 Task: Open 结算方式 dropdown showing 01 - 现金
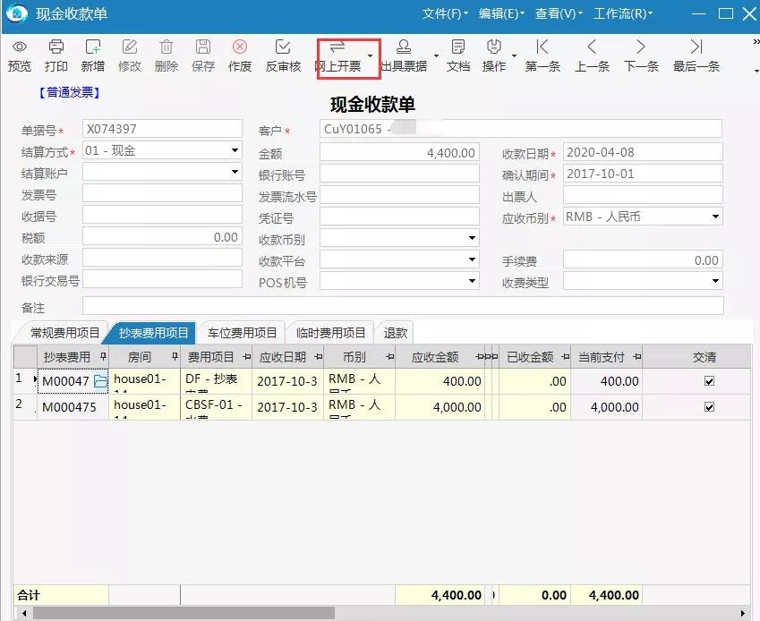[x=235, y=150]
